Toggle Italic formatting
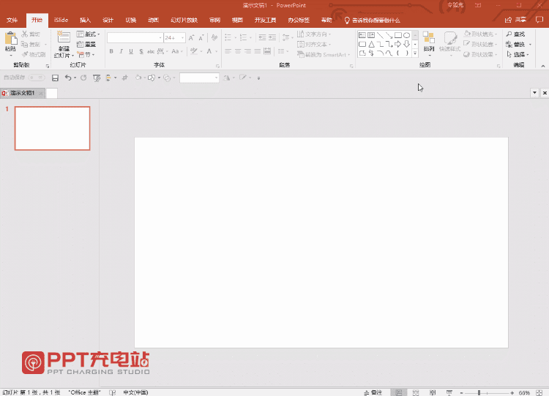 point(121,51)
